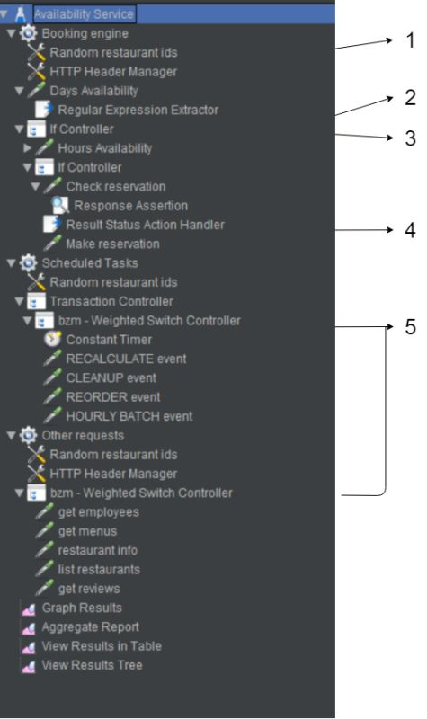Click the Days Availability sampler pipette icon
Viewport: 427px width, 719px height.
click(x=37, y=91)
